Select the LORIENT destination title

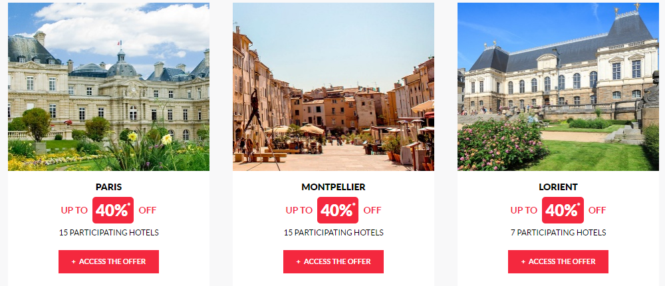pos(558,187)
